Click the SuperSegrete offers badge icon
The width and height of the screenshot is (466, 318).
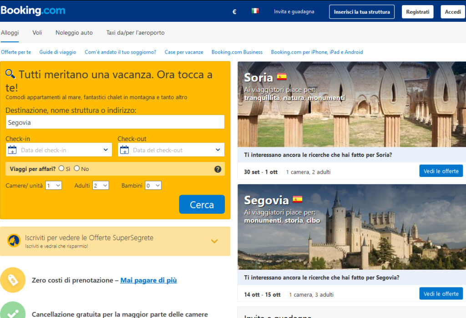pyautogui.click(x=14, y=241)
